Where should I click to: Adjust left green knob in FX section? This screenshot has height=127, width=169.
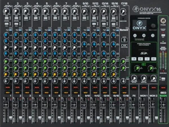[x=137, y=68]
